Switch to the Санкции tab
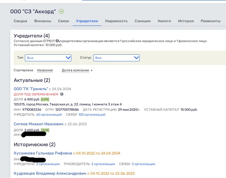 [x=143, y=21]
